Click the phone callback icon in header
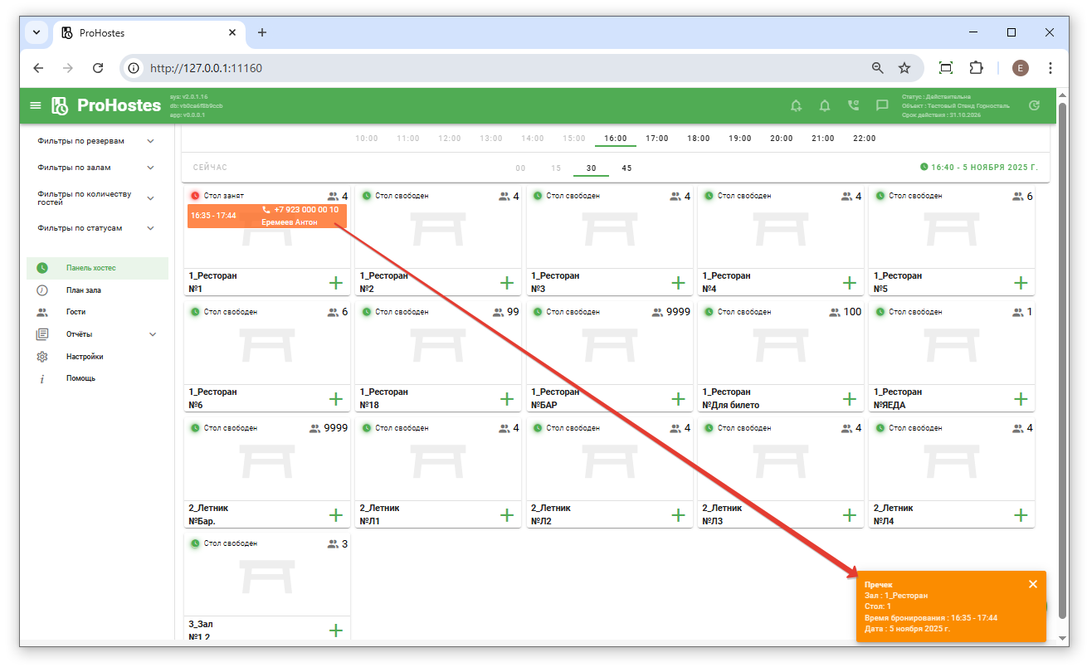Viewport: 1087px width, 672px height. click(853, 105)
